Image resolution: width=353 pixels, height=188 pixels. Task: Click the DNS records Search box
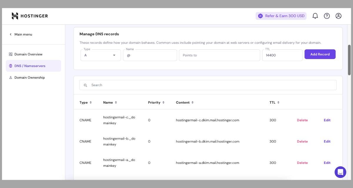(x=208, y=85)
